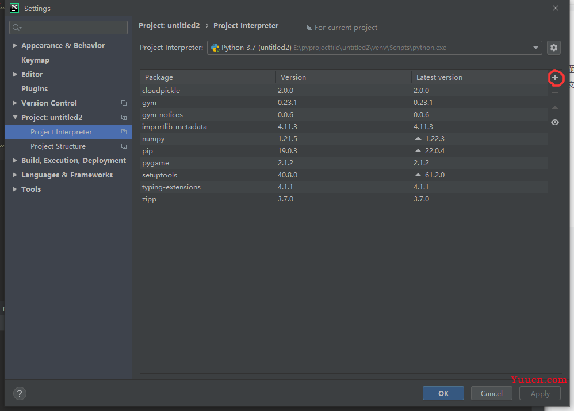Viewport: 574px width, 411px height.
Task: Select the setuptools package row
Action: pyautogui.click(x=344, y=175)
